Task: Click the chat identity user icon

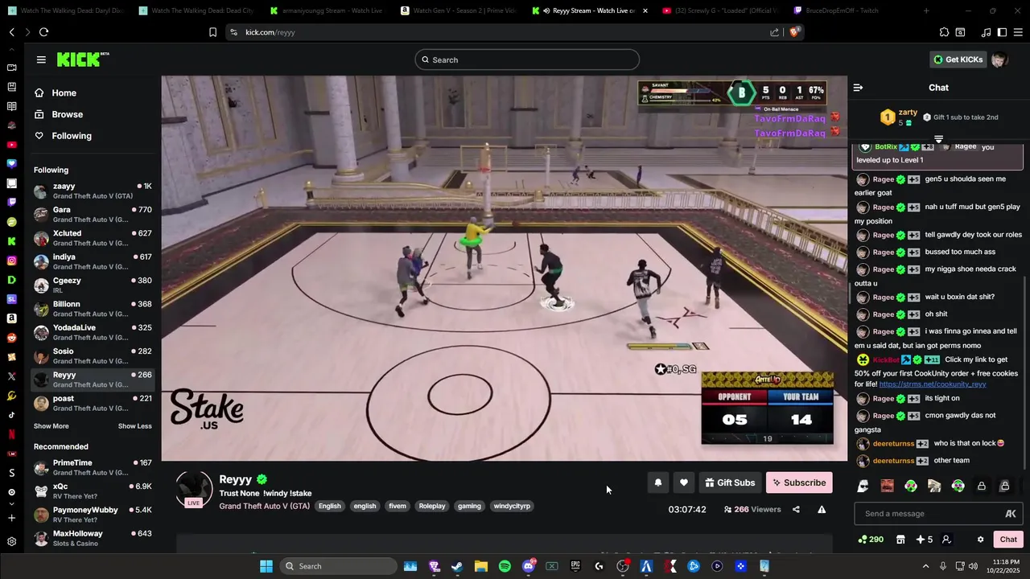Action: (x=946, y=540)
